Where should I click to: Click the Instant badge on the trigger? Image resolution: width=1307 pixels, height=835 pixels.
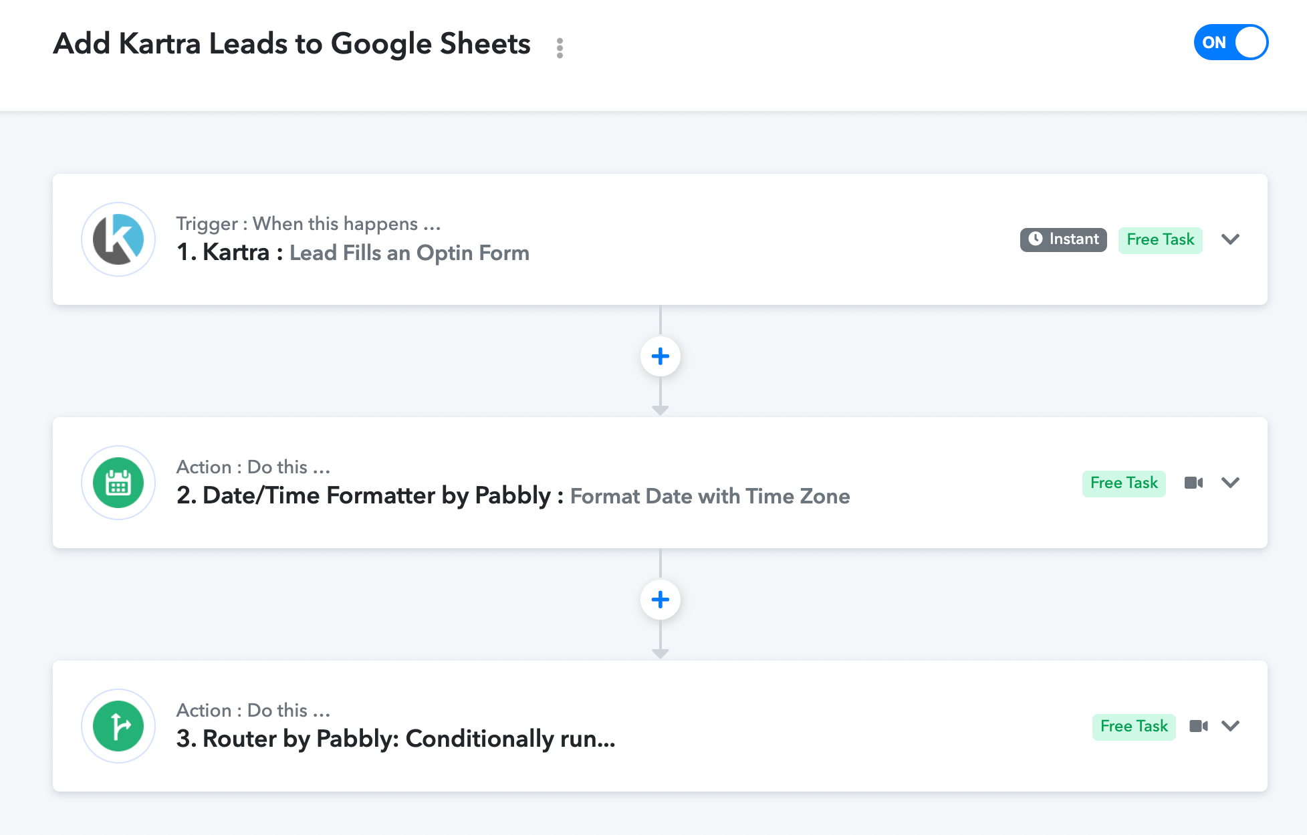click(x=1063, y=239)
